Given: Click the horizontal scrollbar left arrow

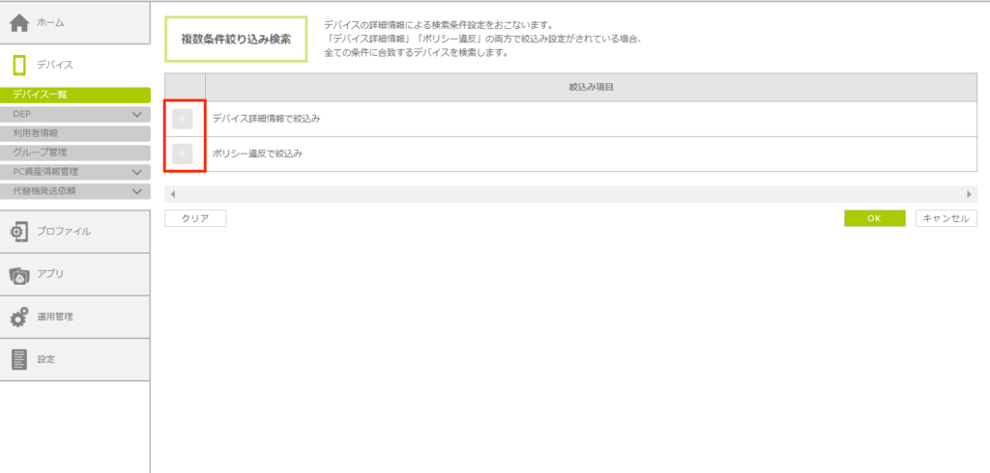Looking at the screenshot, I should click(x=171, y=194).
